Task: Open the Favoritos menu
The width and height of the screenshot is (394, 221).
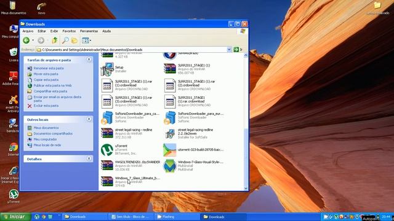Action: tap(69, 31)
